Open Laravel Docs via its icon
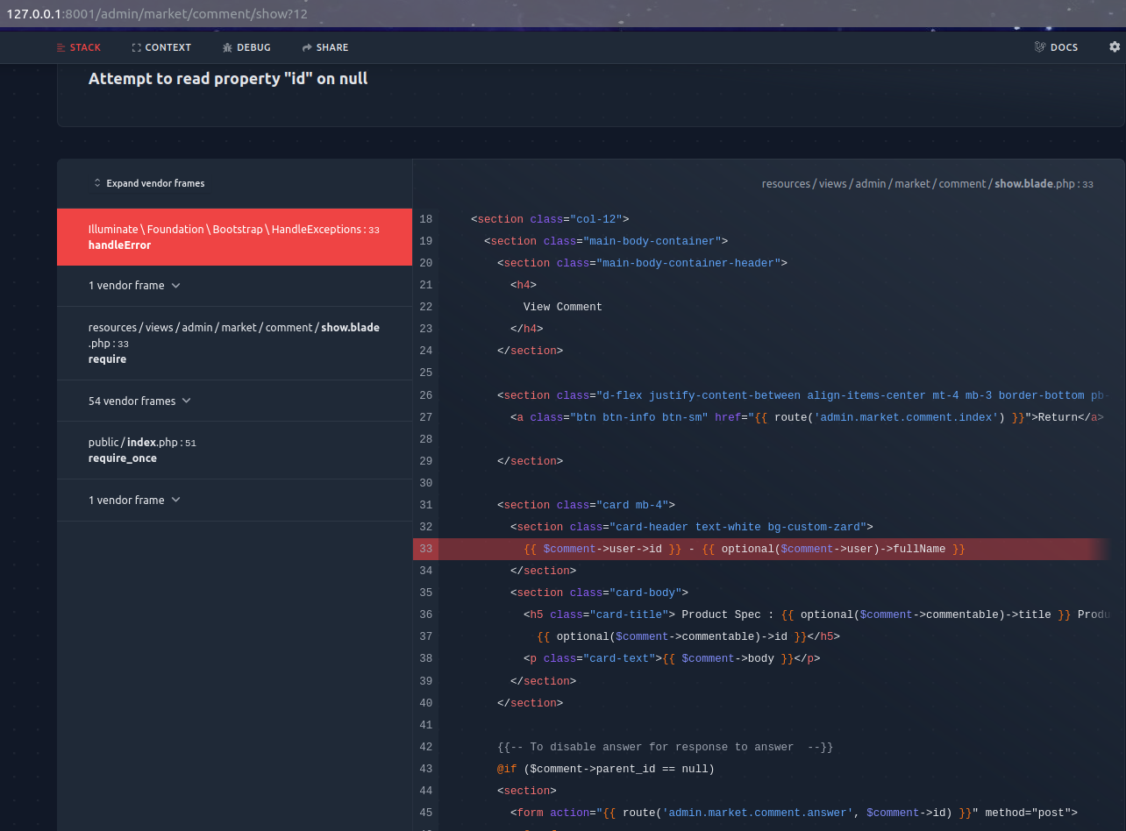 (x=1040, y=47)
